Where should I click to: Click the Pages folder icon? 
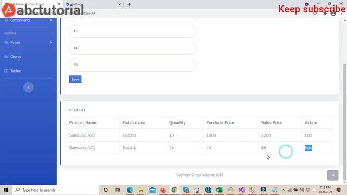coord(6,42)
